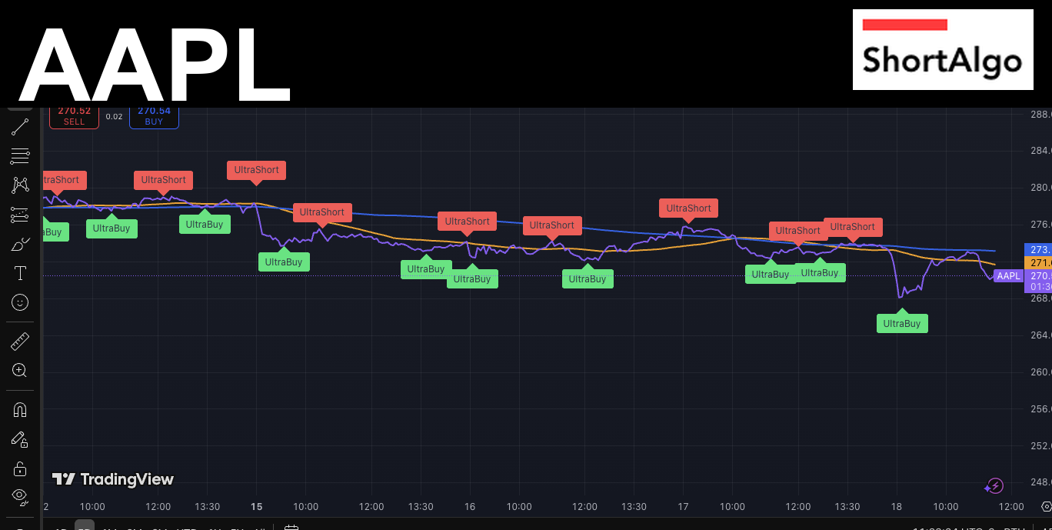Select the Text annotation tool
The width and height of the screenshot is (1052, 530).
pyautogui.click(x=20, y=274)
